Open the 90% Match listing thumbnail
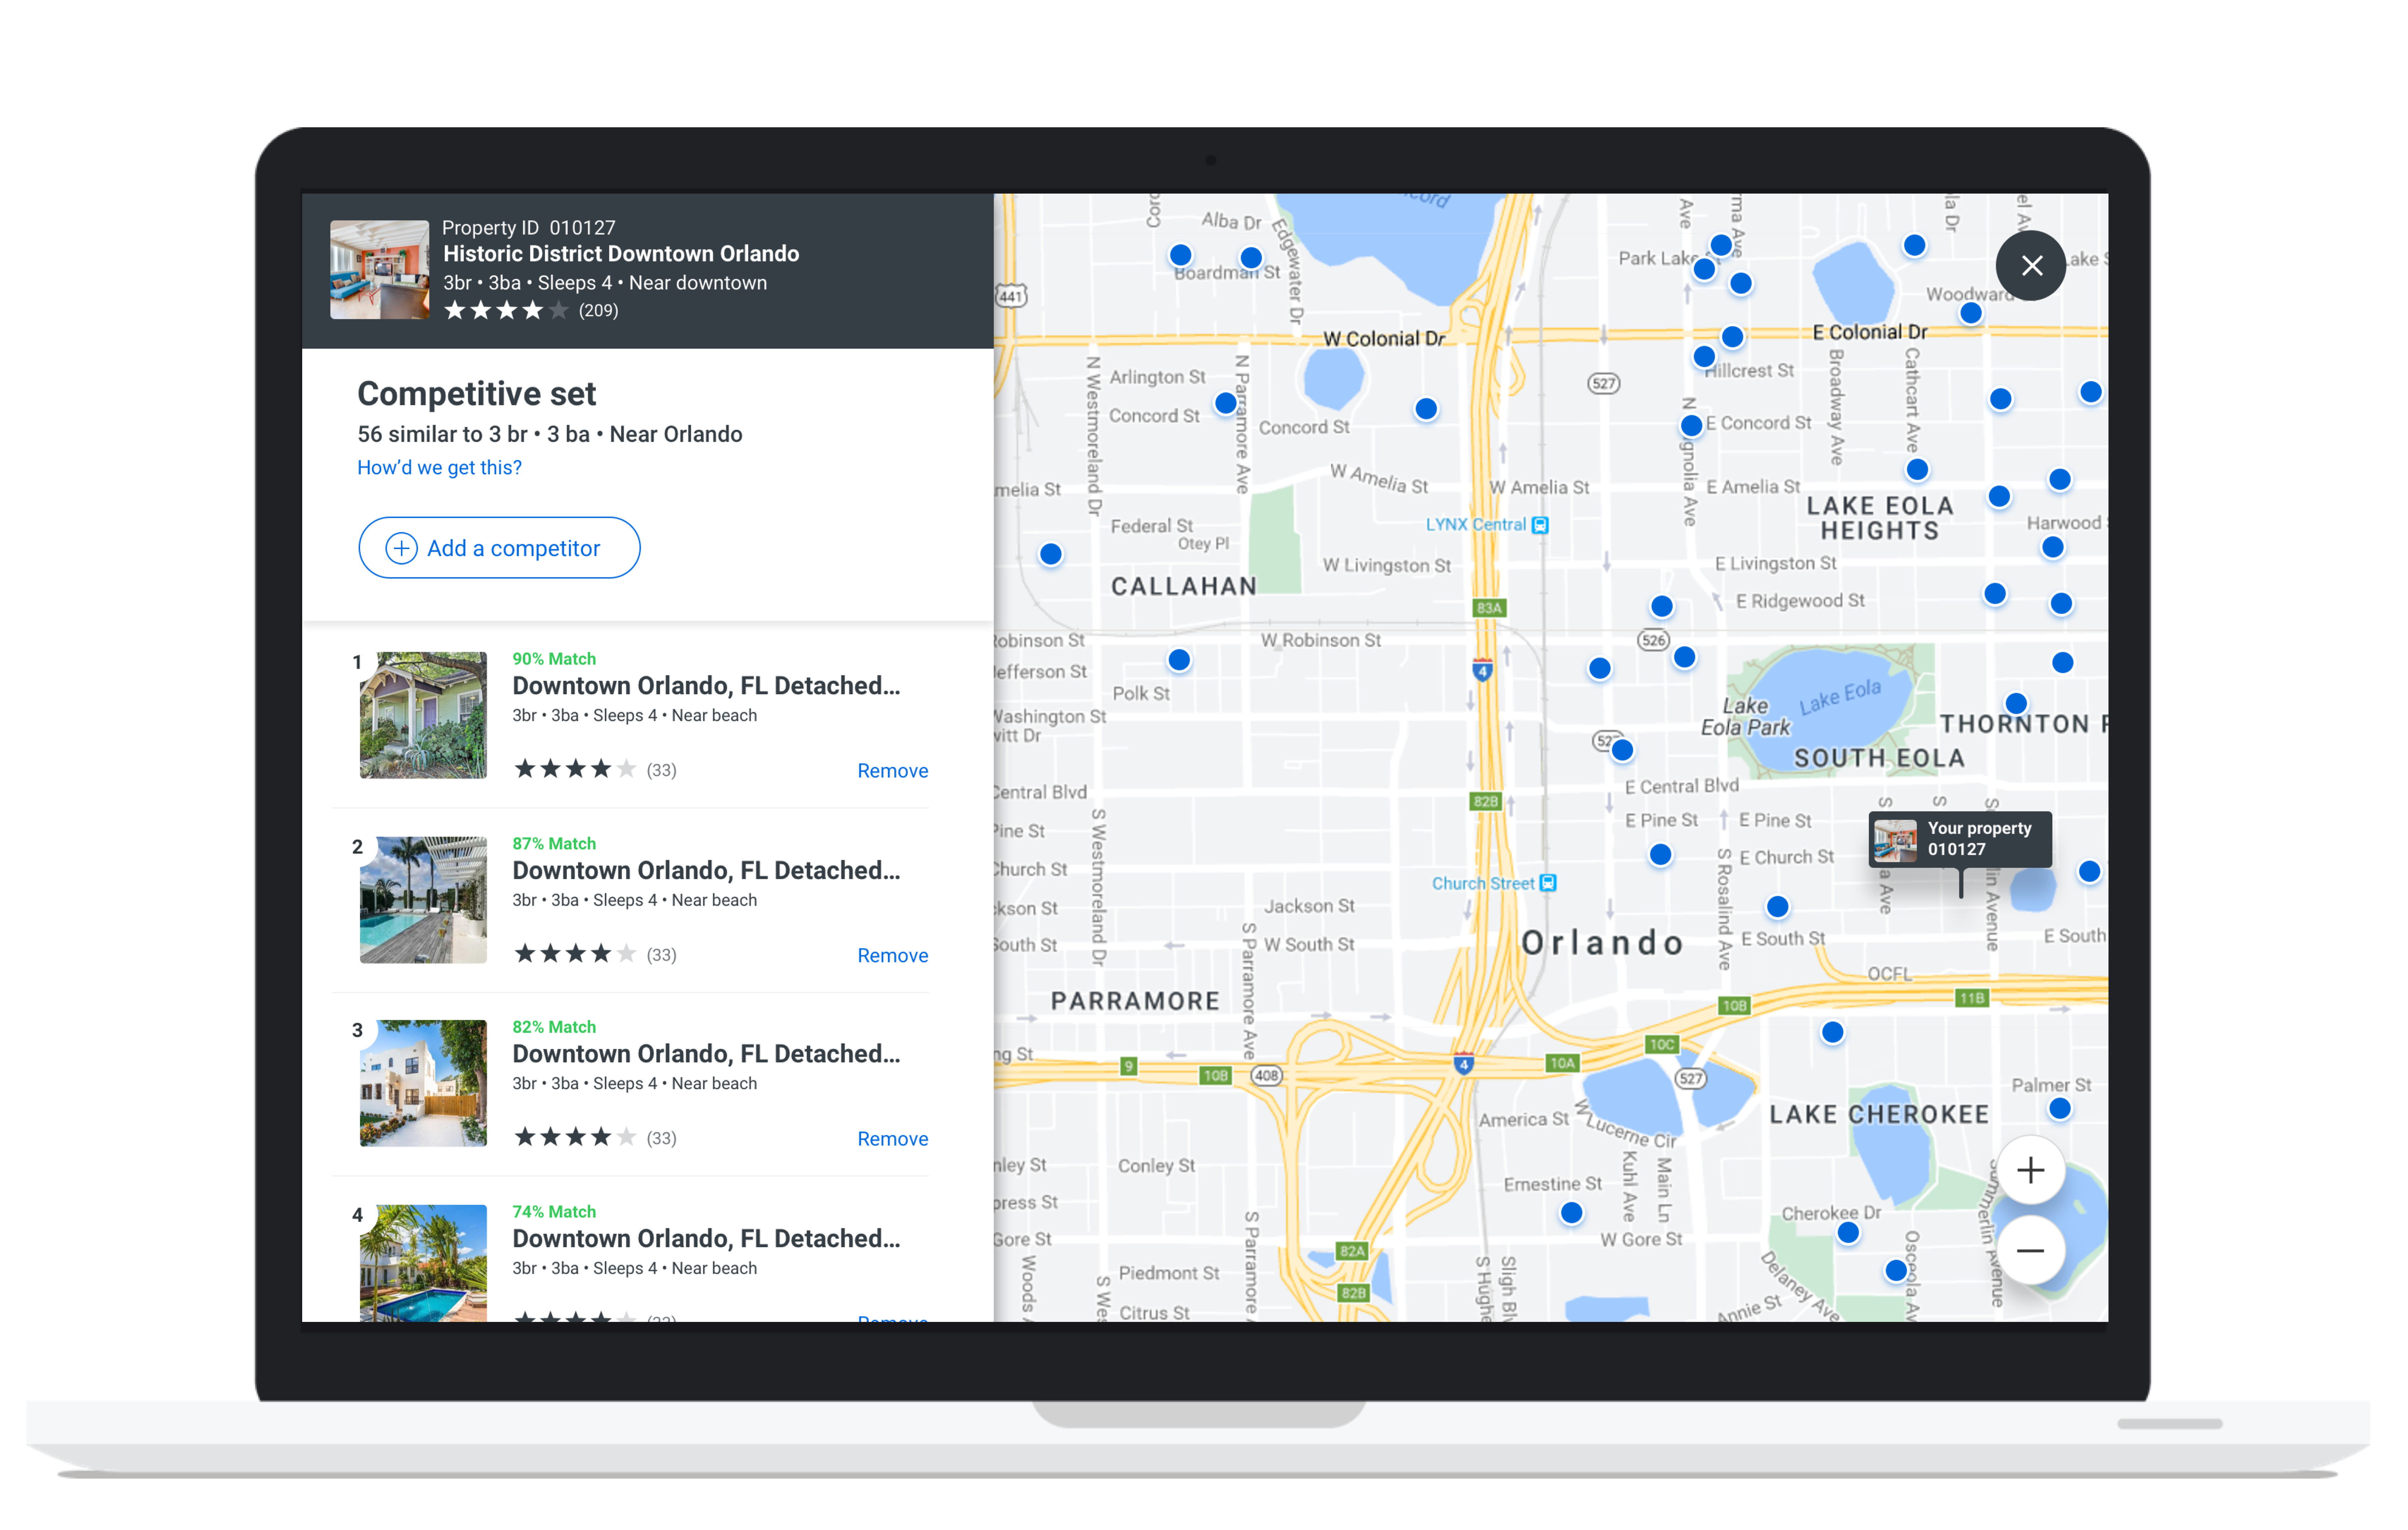Screen dimensions: 2408x1530 pyautogui.click(x=423, y=716)
